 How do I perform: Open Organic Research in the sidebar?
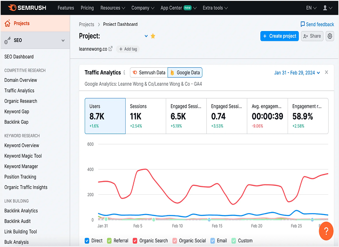[21, 101]
